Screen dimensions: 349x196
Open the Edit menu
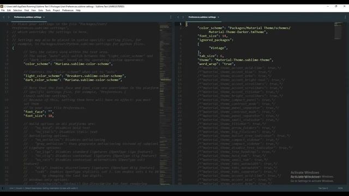pyautogui.click(x=9, y=10)
